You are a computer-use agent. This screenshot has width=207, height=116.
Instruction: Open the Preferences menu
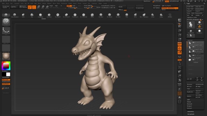click(64, 3)
